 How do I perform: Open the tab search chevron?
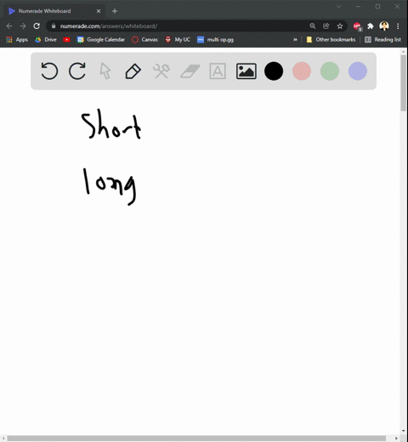click(338, 6)
